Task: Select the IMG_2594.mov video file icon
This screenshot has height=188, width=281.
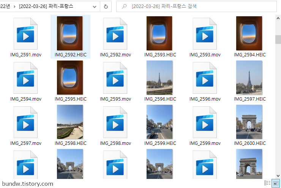Action: (25, 78)
